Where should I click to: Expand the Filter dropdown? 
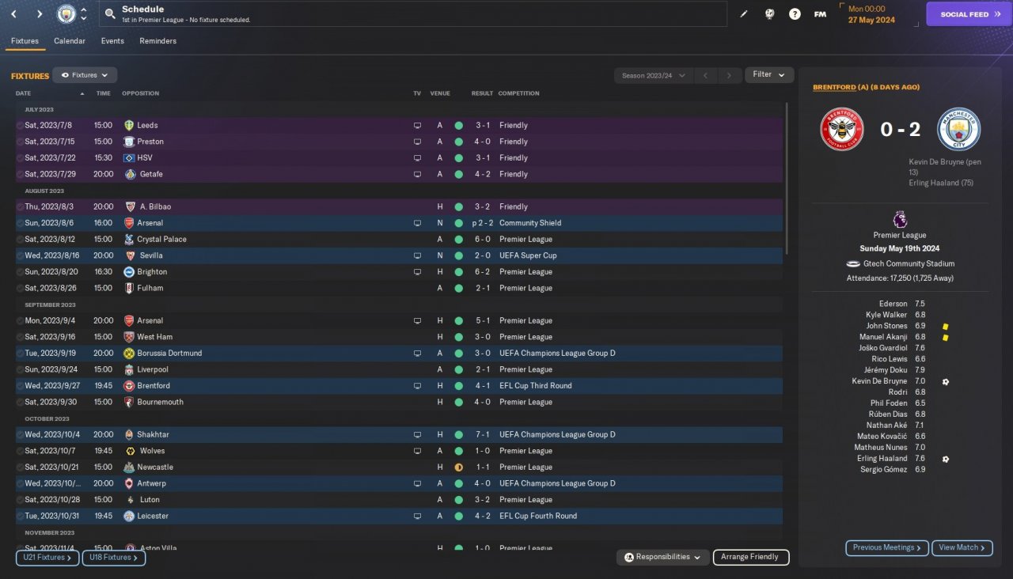point(769,74)
